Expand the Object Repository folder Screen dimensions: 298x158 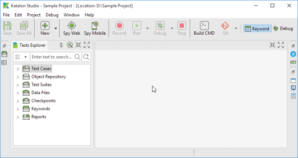(x=18, y=77)
